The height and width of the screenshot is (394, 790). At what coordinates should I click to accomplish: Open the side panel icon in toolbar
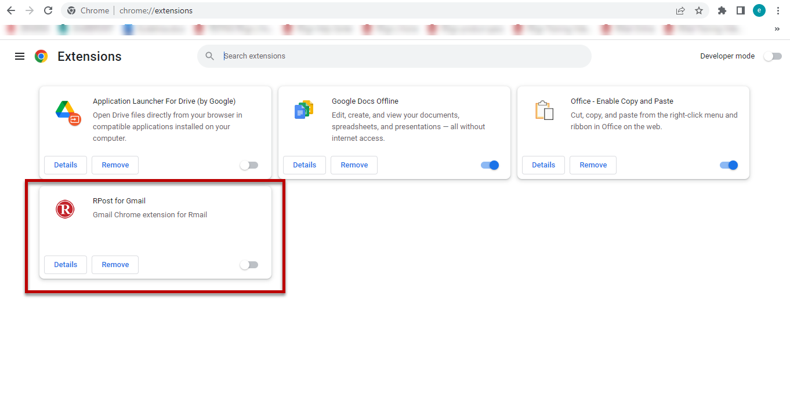click(741, 10)
